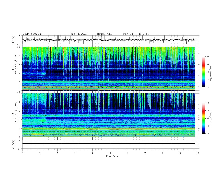This screenshot has height=172, width=223.
Task: Click the "ch.1(V)" vertical axis label
Action: tap(14, 40)
